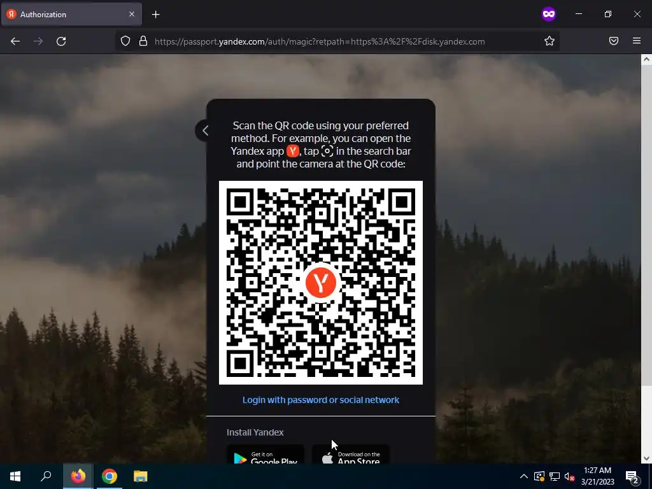Go back using the browser back arrow
This screenshot has width=652, height=489.
[15, 41]
